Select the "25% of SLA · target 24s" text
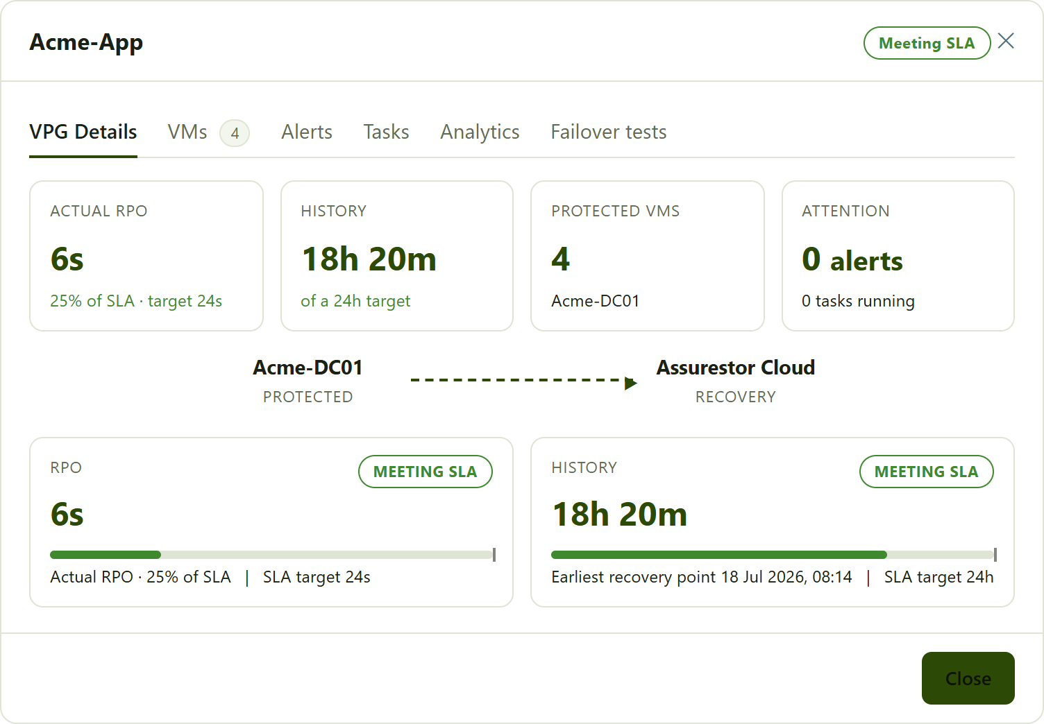Viewport: 1044px width, 724px height. click(136, 301)
